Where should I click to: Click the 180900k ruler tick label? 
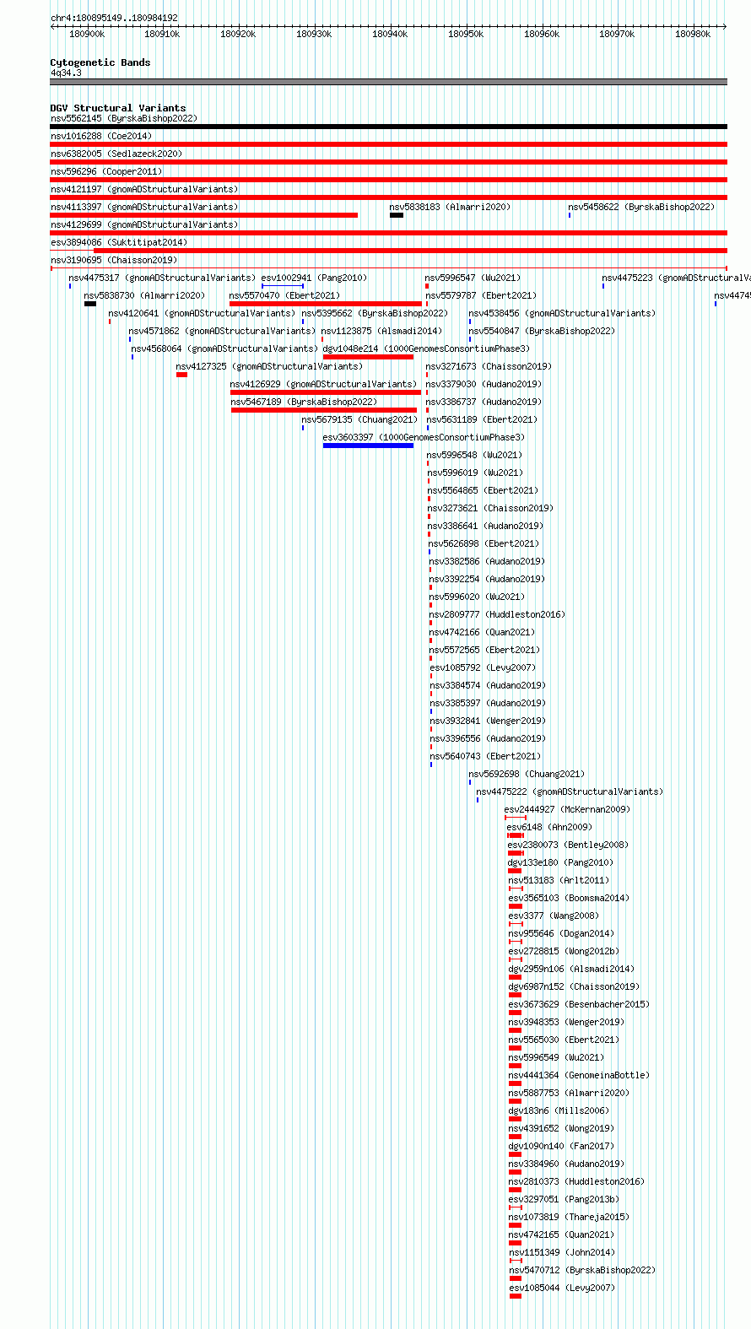pyautogui.click(x=87, y=35)
